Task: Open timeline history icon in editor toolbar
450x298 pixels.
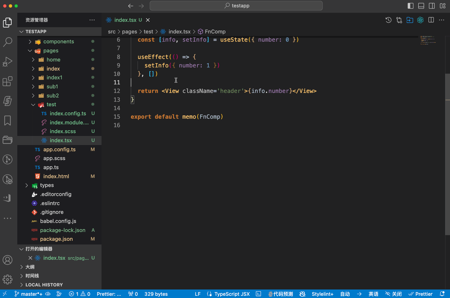Action: (388, 20)
